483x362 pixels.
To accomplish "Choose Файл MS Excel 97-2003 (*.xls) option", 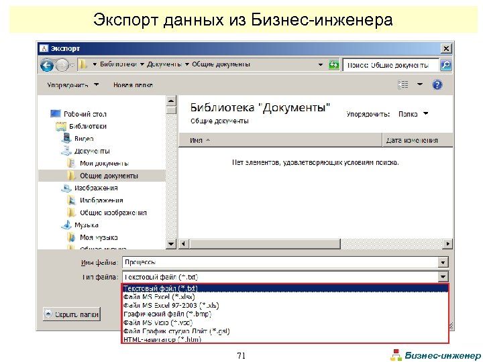I will coord(285,306).
